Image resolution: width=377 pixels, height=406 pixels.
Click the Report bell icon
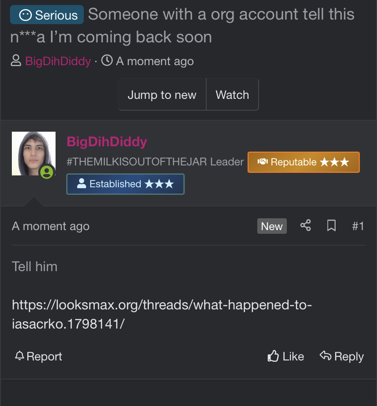pyautogui.click(x=20, y=356)
